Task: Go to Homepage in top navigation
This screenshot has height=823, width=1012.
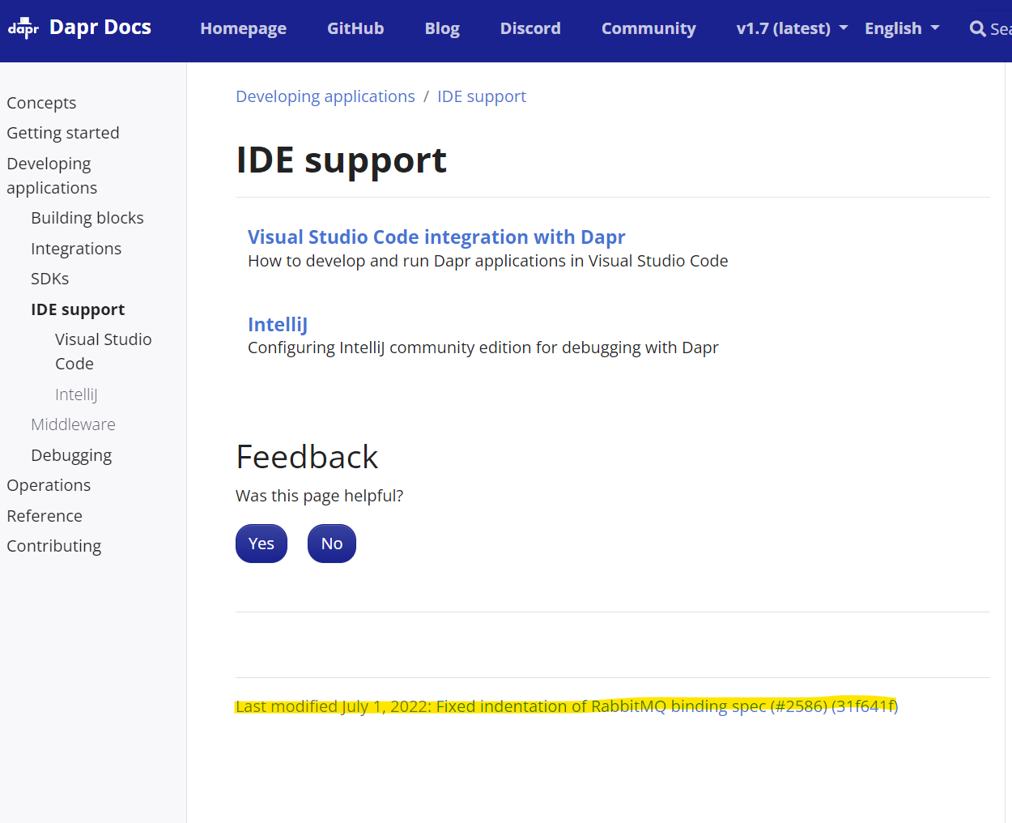Action: click(243, 28)
